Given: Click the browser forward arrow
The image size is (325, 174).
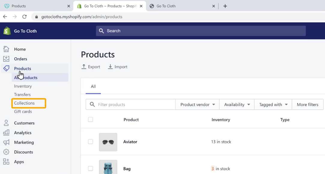Looking at the screenshot, I should (14, 17).
